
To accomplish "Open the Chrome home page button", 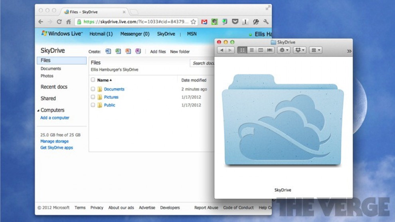I will [x=69, y=22].
